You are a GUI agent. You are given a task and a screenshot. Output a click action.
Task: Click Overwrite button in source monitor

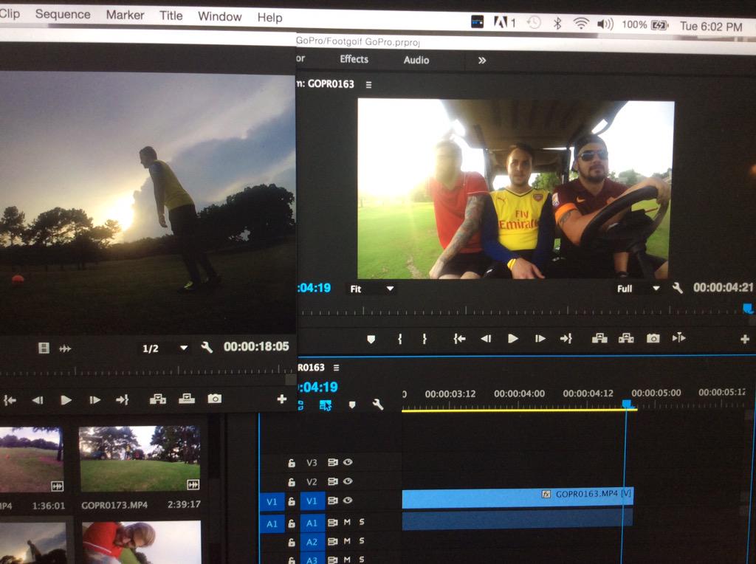(x=187, y=399)
